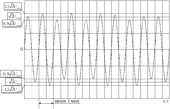Click the 'менее 1 мин' text label
This screenshot has height=109, width=170.
point(66,101)
